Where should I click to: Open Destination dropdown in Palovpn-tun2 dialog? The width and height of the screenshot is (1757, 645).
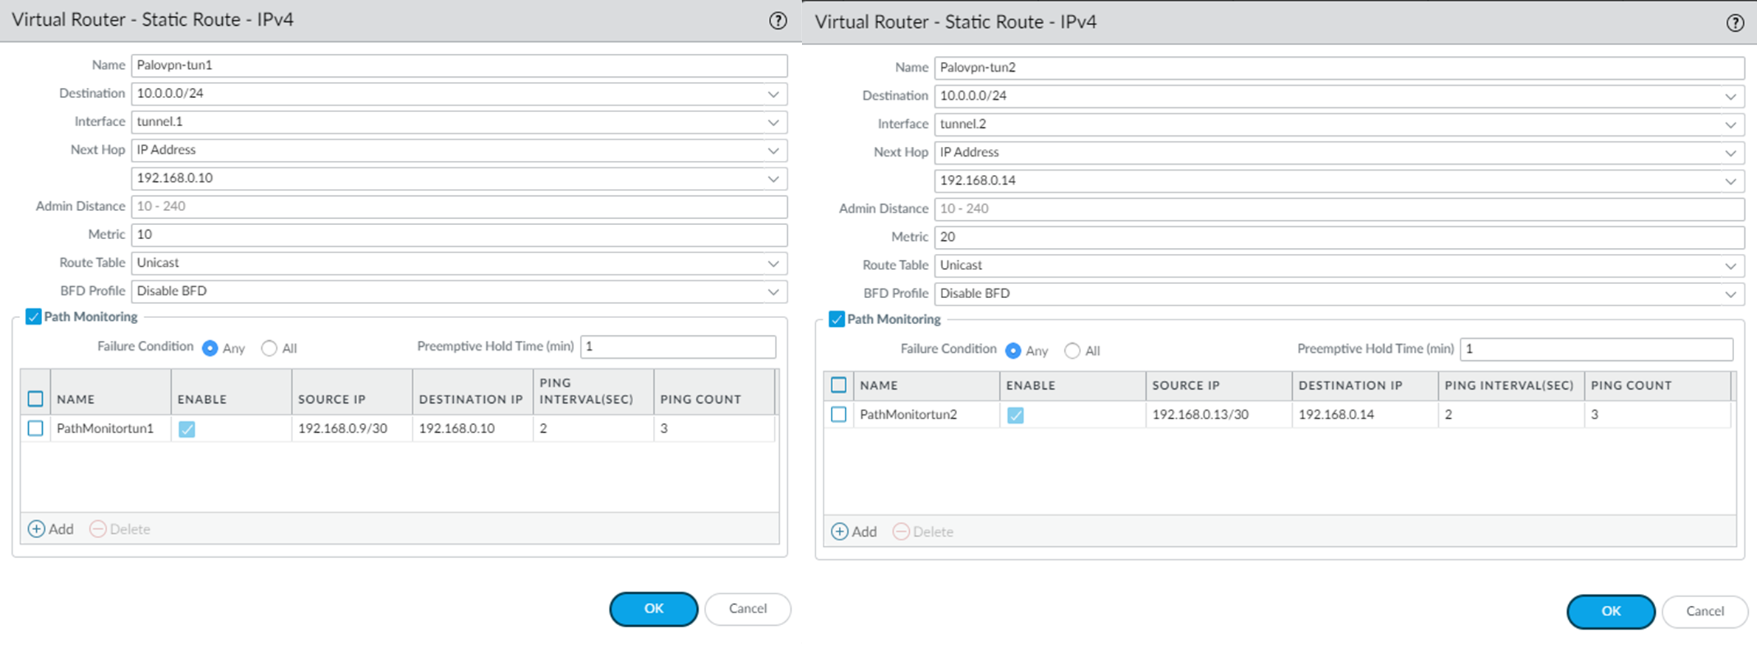[1730, 96]
